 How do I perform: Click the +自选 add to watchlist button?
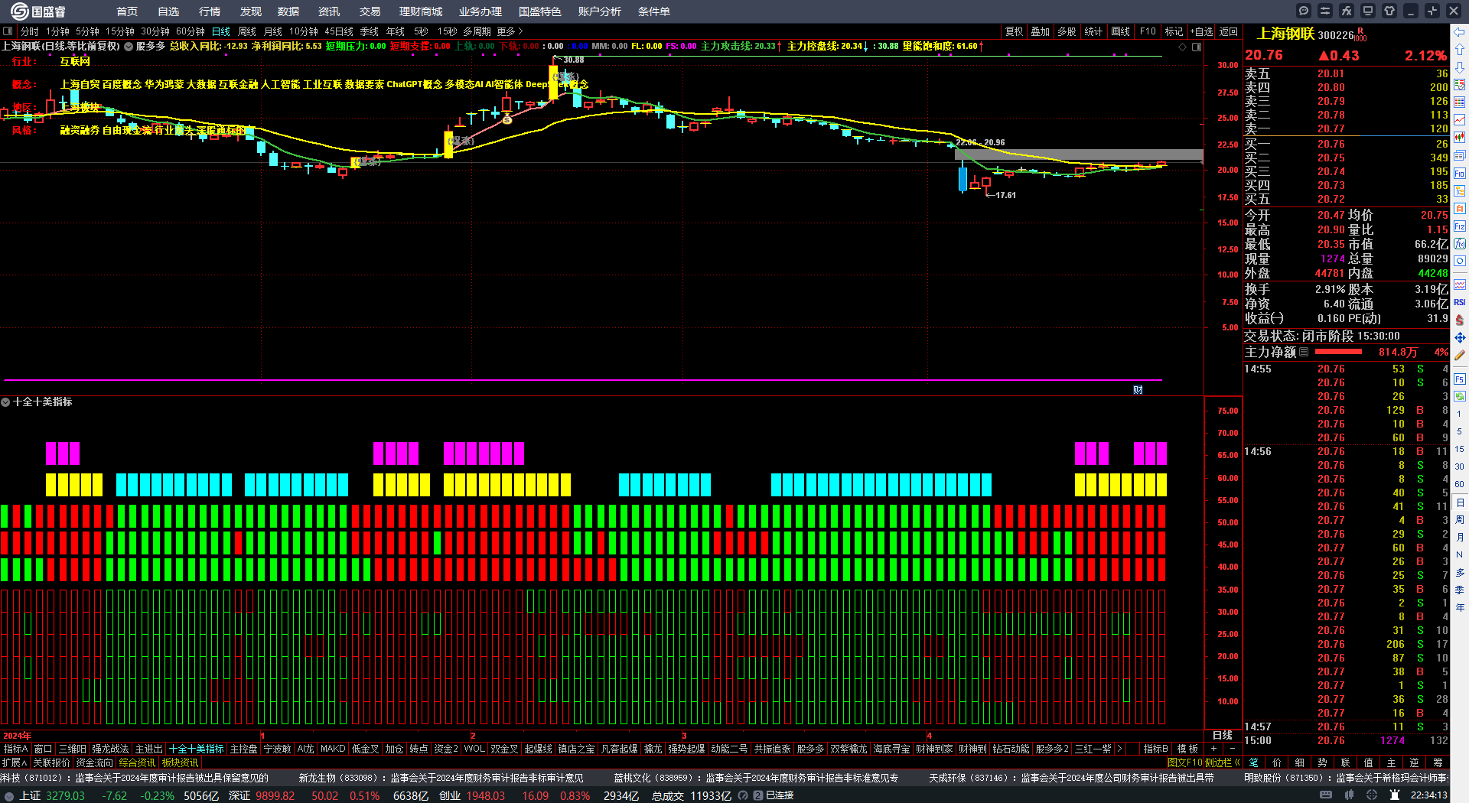(x=1202, y=31)
